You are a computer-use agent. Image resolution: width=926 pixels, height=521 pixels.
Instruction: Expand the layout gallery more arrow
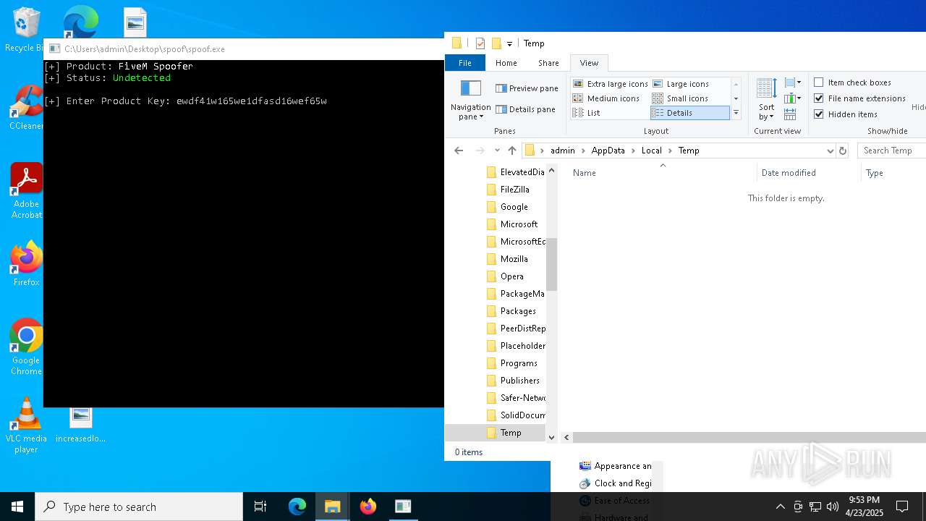pyautogui.click(x=736, y=113)
